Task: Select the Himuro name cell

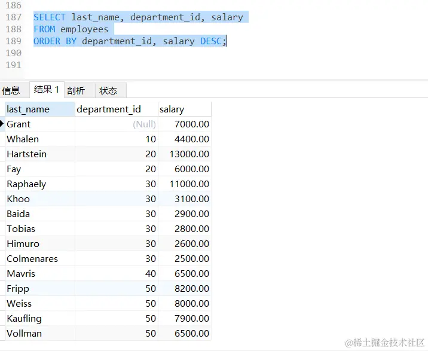Action: coord(40,243)
